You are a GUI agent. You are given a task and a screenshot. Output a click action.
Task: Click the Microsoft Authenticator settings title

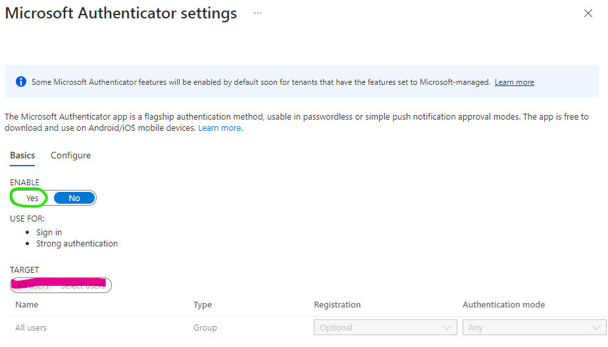point(121,13)
